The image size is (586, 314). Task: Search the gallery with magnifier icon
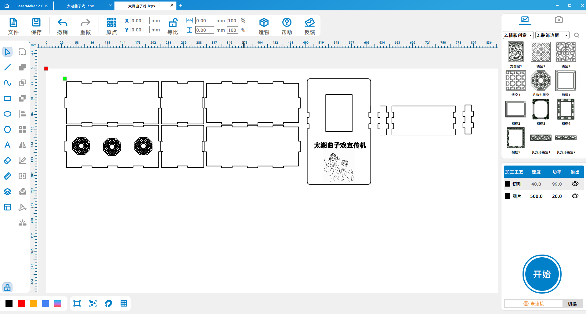coord(577,35)
